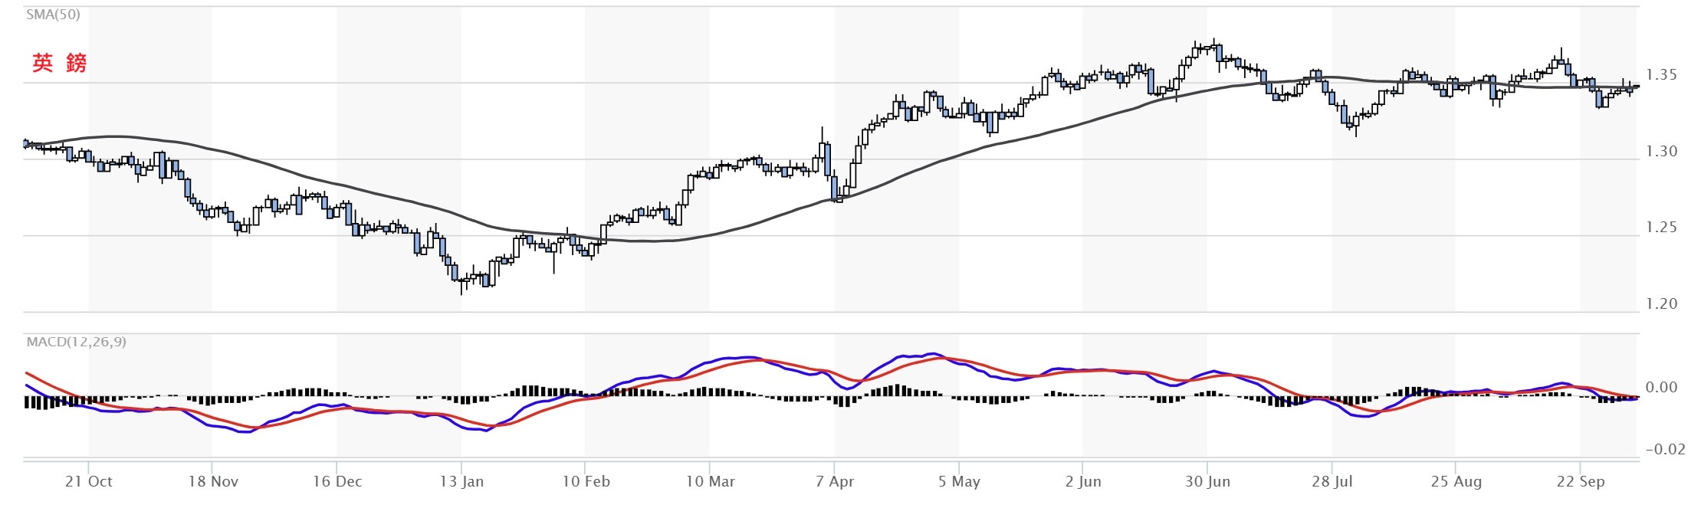Pick the 30 Jun date marker

(1207, 482)
